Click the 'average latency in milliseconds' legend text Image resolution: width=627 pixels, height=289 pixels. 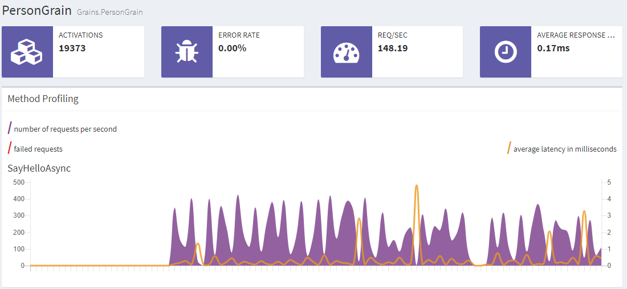[565, 149]
